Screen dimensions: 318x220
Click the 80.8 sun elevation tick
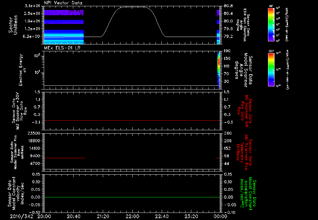click(x=228, y=6)
